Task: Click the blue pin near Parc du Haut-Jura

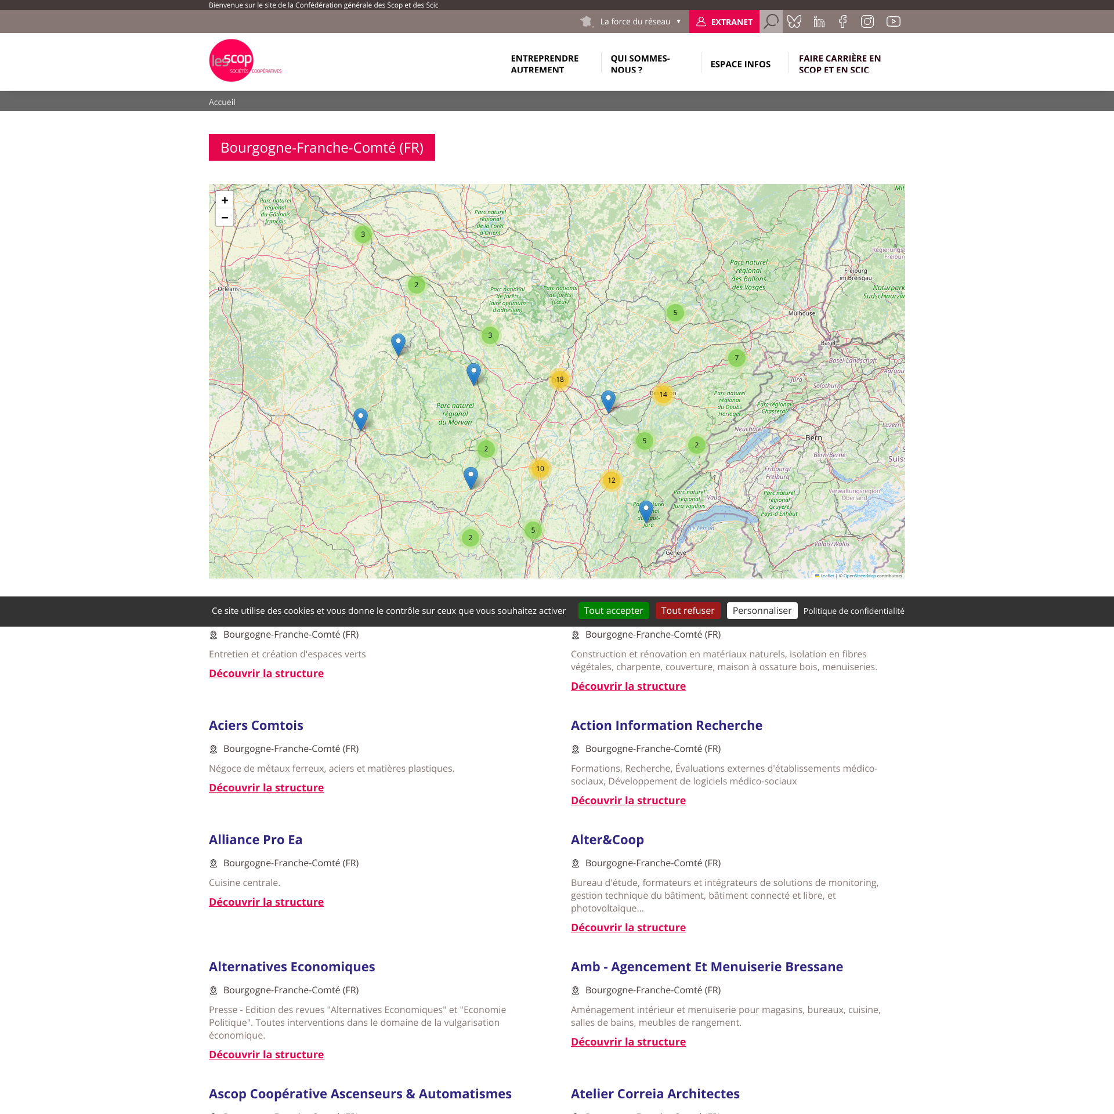Action: point(646,512)
